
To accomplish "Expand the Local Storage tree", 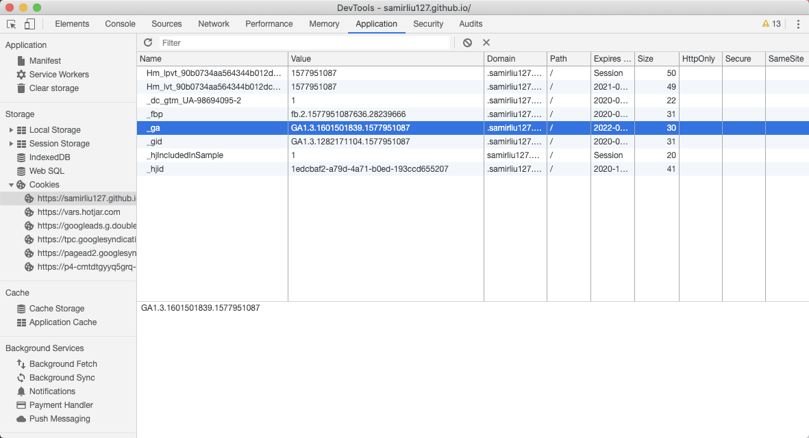I will click(11, 130).
